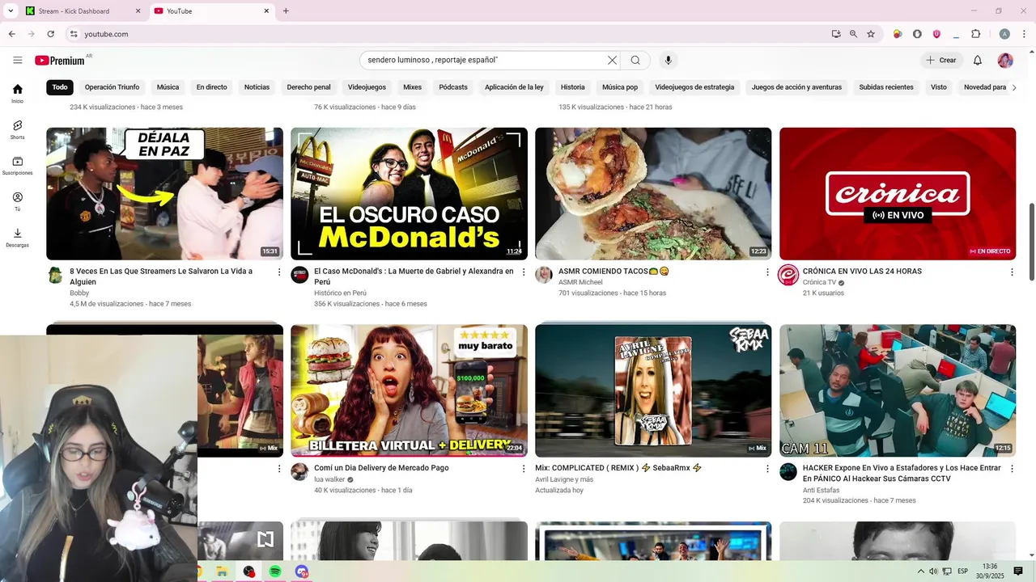Bookmark this page with the star
This screenshot has width=1036, height=582.
871,34
